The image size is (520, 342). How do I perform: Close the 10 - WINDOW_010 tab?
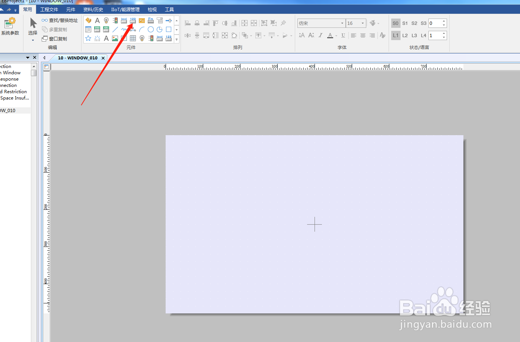click(x=103, y=58)
